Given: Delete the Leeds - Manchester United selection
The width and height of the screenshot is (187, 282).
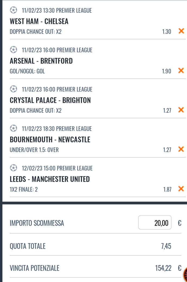Looking at the screenshot, I should click(181, 189).
